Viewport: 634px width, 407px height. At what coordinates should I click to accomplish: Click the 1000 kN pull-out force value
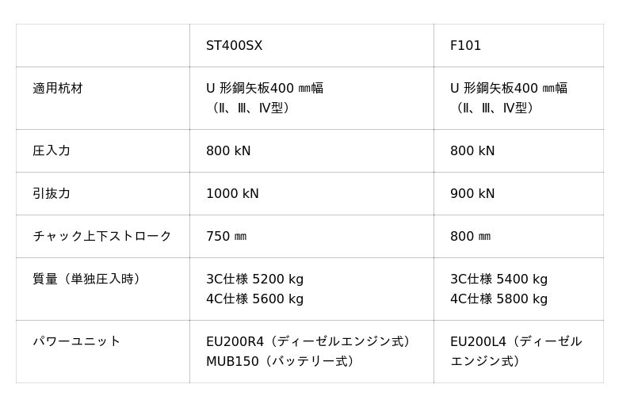pyautogui.click(x=232, y=193)
